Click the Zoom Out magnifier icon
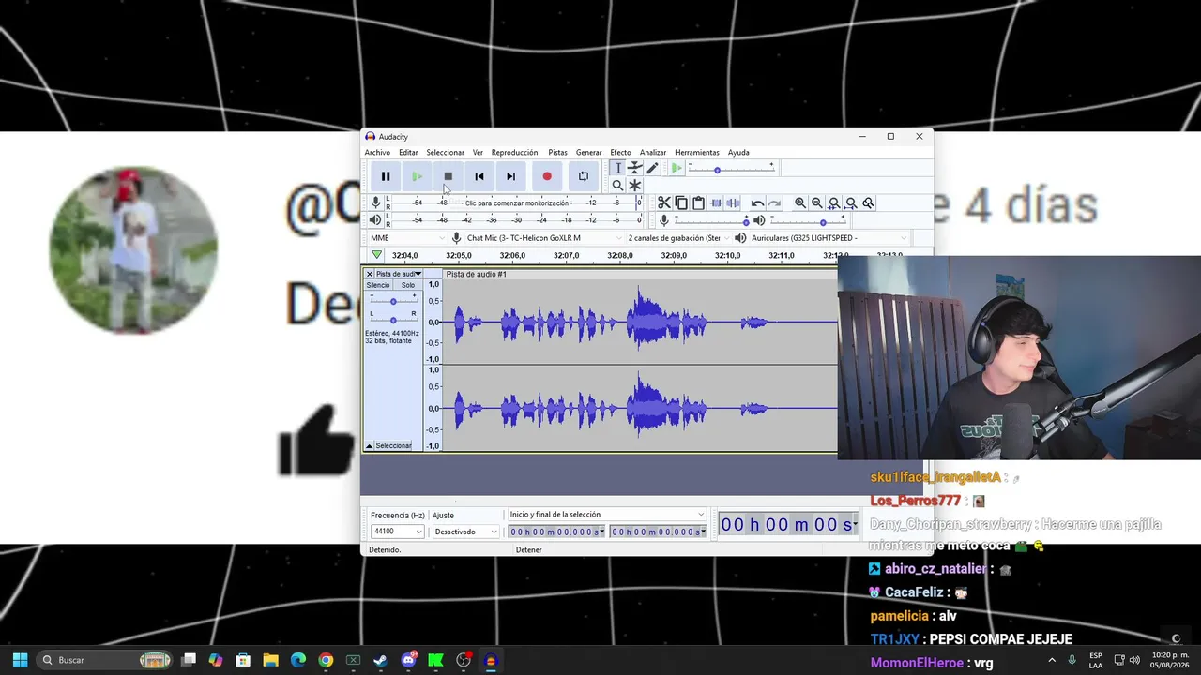Image resolution: width=1201 pixels, height=675 pixels. (x=817, y=202)
